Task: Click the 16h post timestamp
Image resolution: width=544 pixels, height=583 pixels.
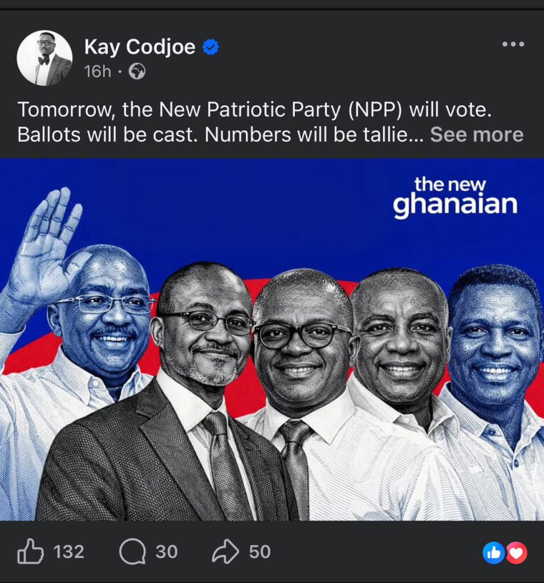Action: pyautogui.click(x=98, y=71)
